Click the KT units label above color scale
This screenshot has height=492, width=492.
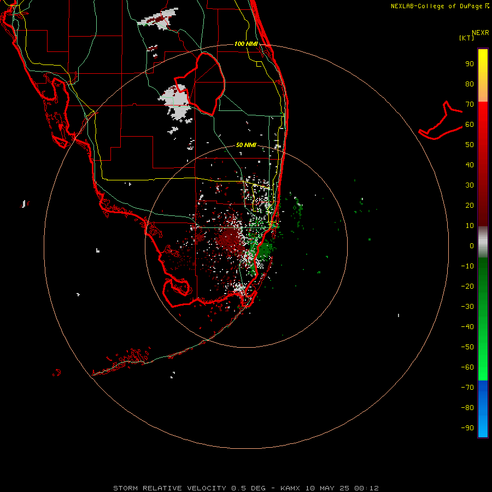pos(467,38)
